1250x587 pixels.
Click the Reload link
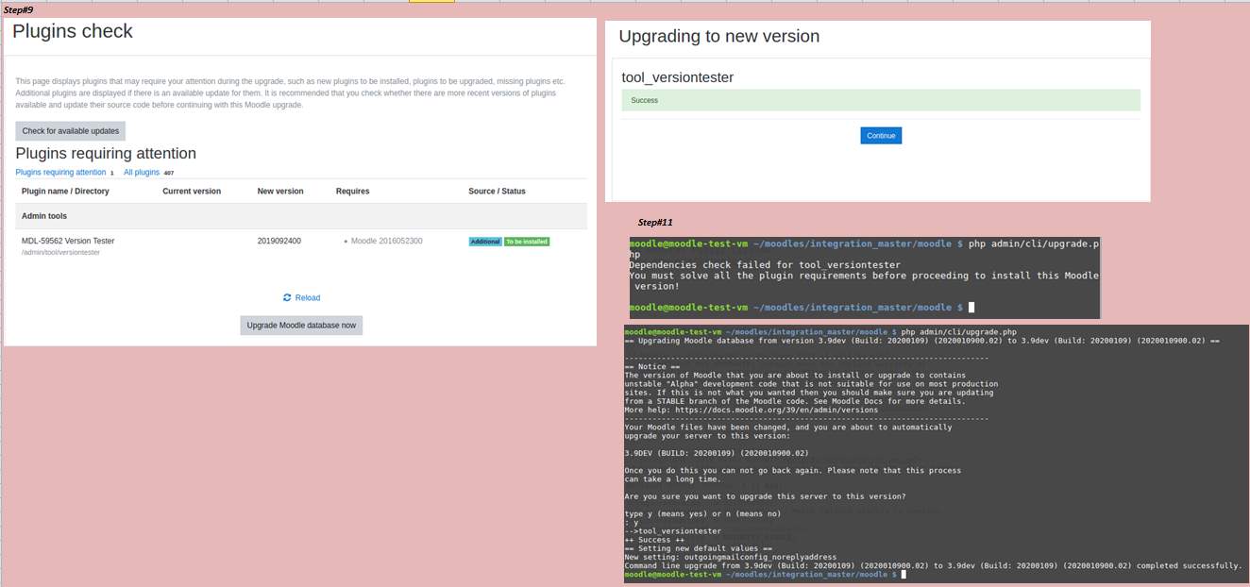[308, 297]
